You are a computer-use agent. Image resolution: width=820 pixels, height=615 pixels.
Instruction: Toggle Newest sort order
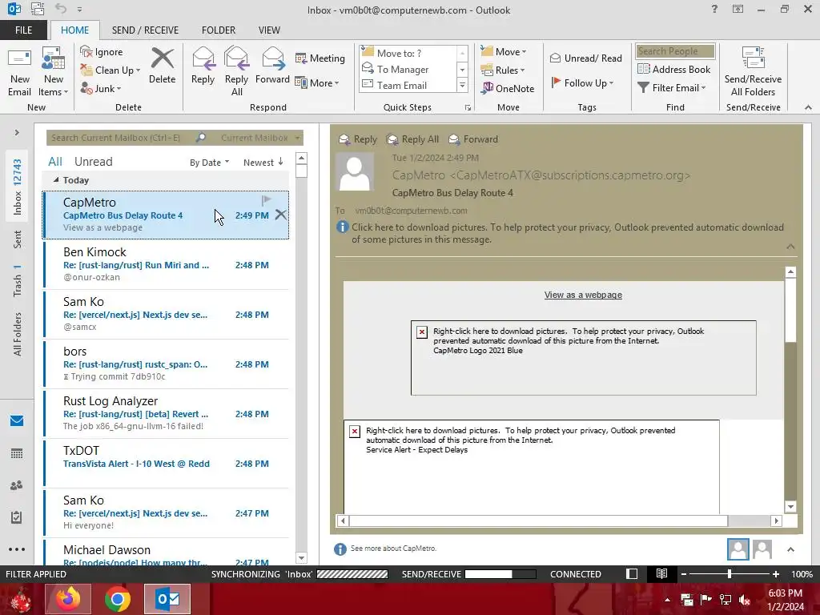263,162
